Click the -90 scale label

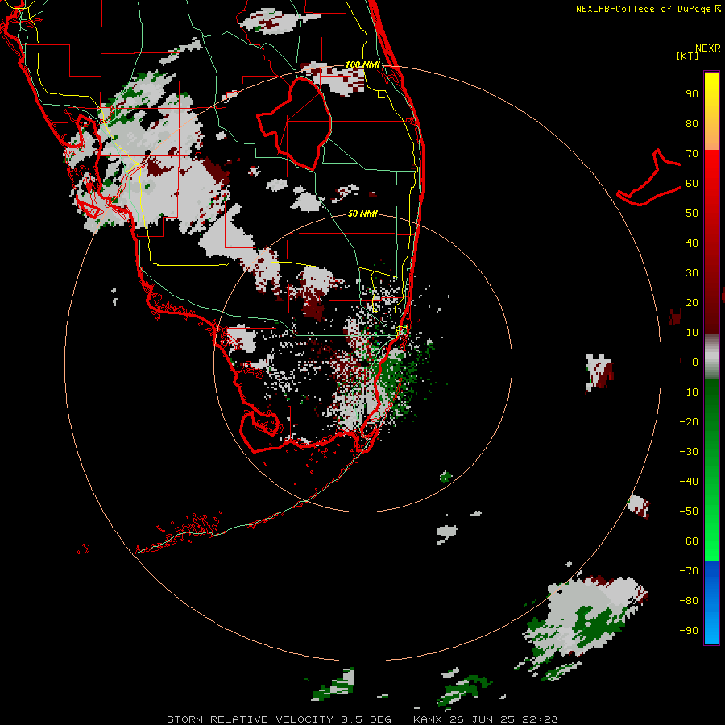coord(689,631)
